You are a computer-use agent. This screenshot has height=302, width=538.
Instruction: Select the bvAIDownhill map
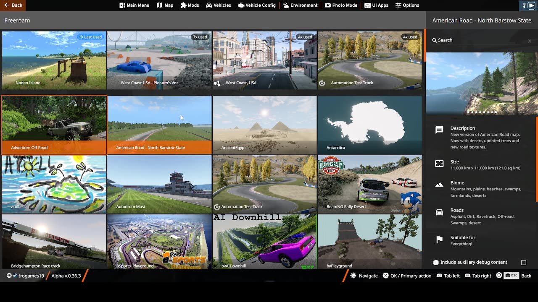265,242
